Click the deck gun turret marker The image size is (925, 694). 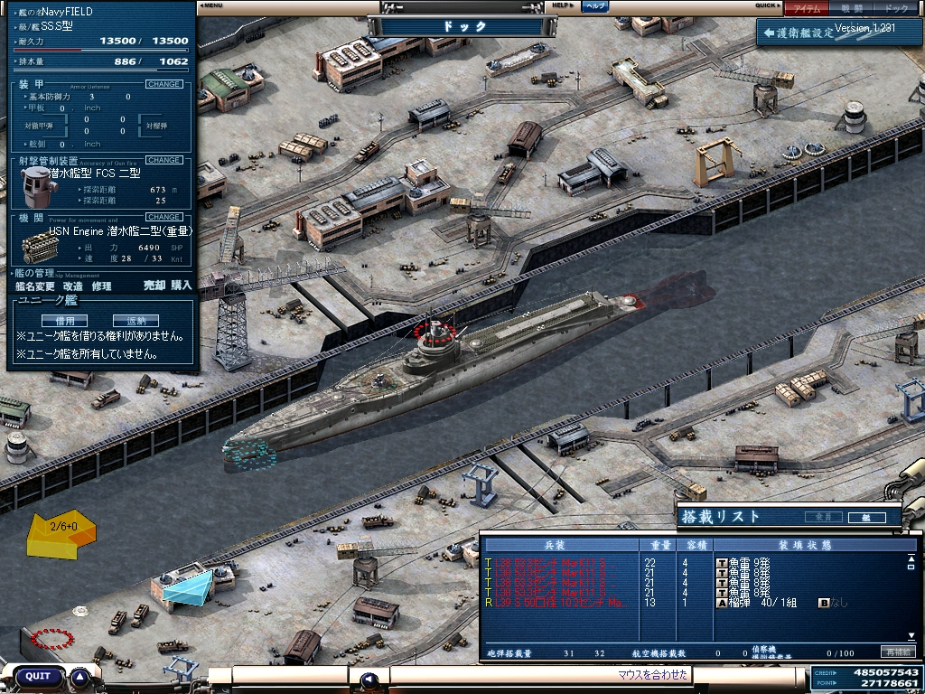click(378, 381)
